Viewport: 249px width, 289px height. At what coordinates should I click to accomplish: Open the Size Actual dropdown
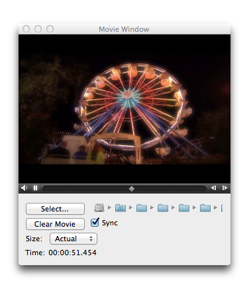pyautogui.click(x=74, y=239)
